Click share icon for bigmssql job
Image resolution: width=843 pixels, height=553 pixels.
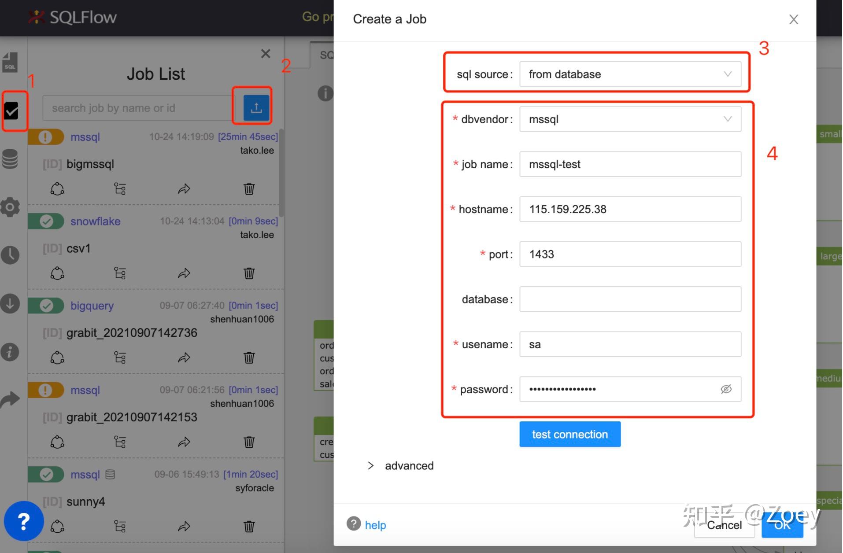coord(184,189)
